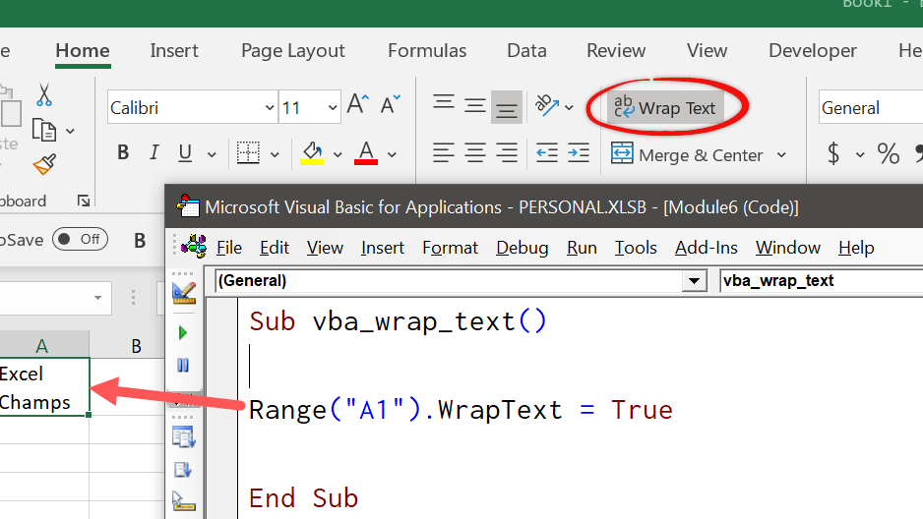Switch to the Insert ribbon tab
Viewport: 923px width, 519px height.
coord(174,51)
